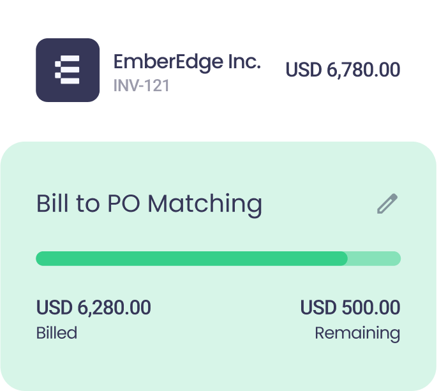Click the rounded end of the filled progress bar
The image size is (439, 391).
click(x=343, y=258)
